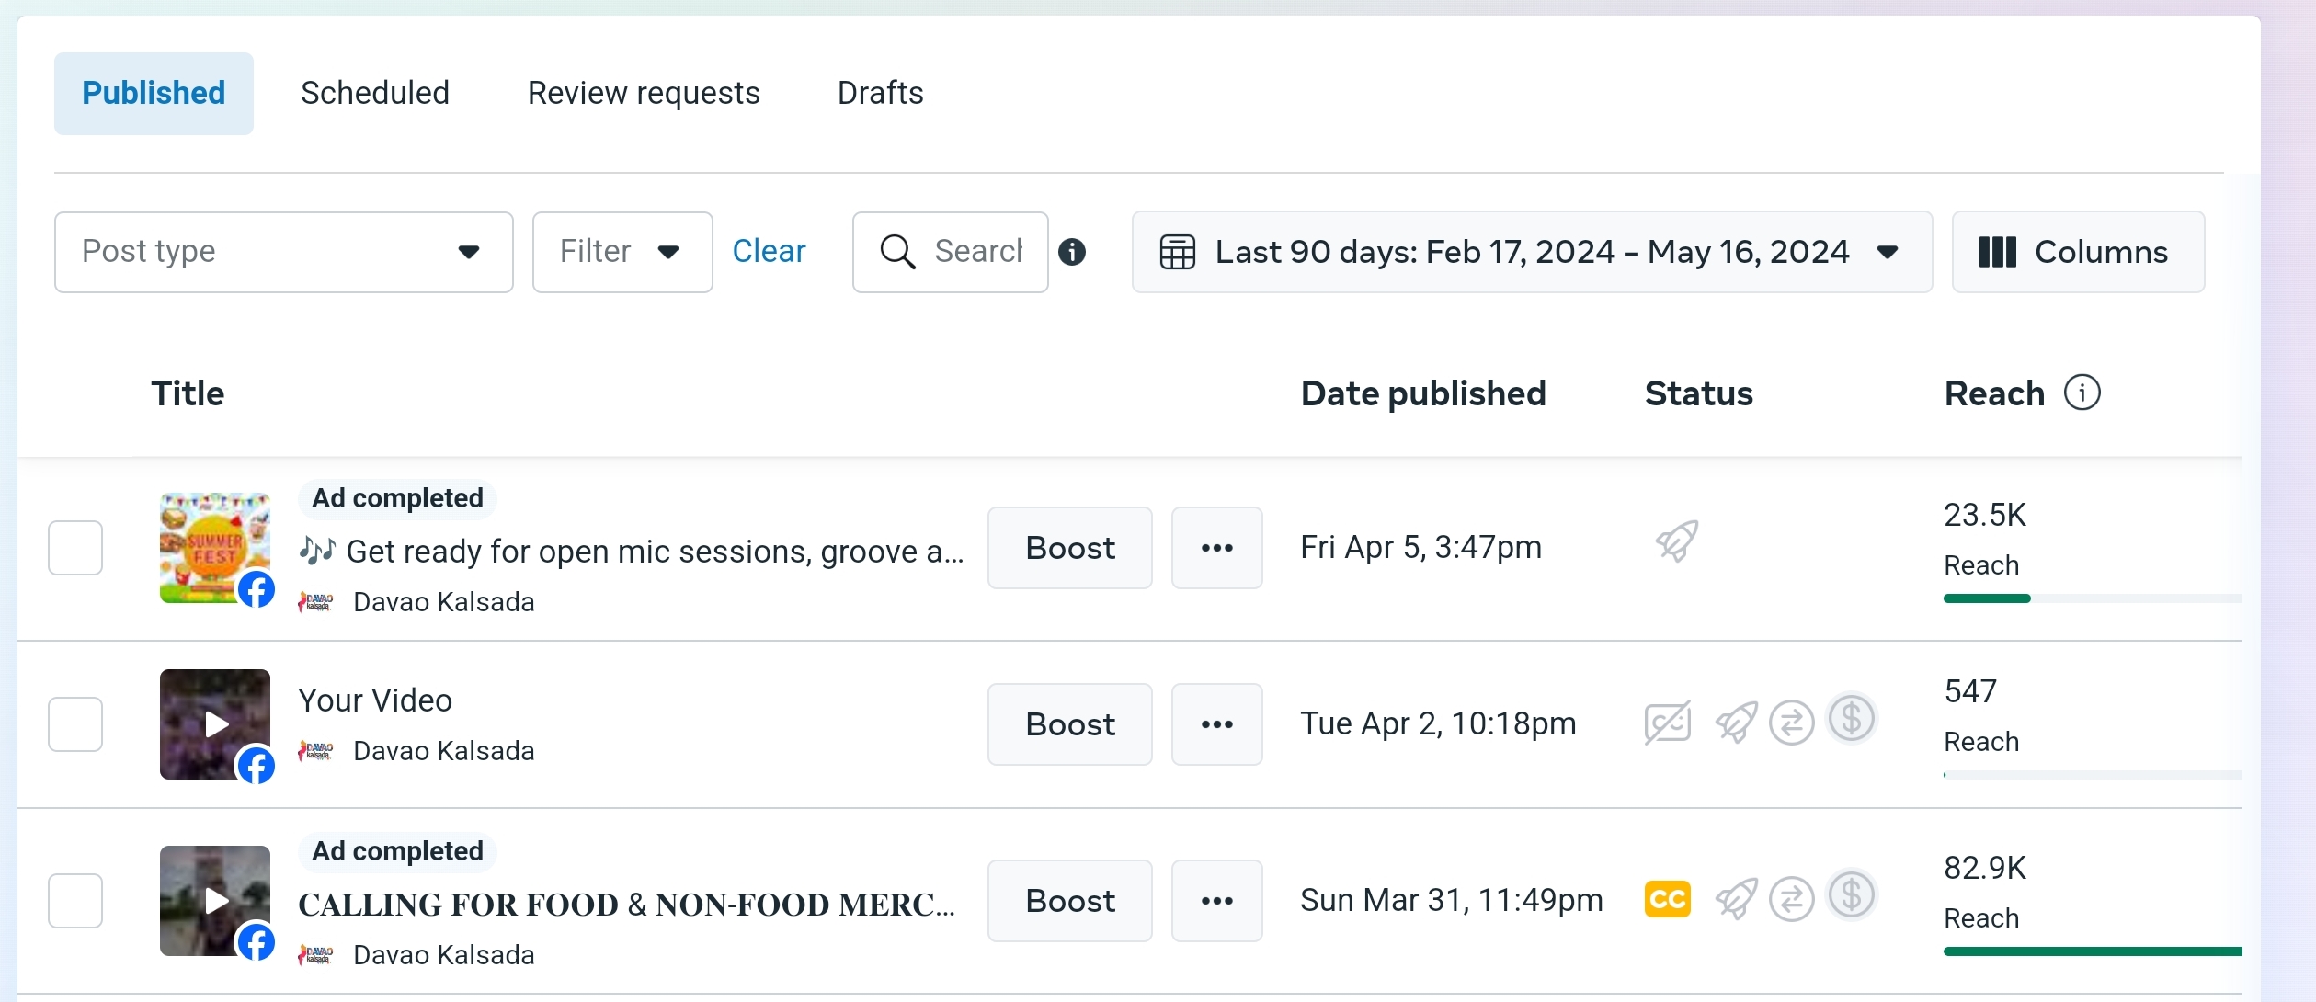Select checkbox for open mic sessions post
The image size is (2316, 1002).
click(x=75, y=548)
